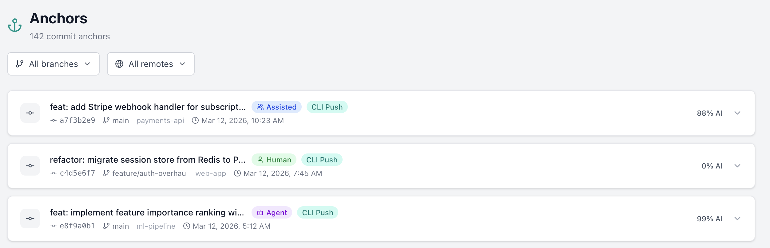The image size is (770, 248).
Task: Expand the Stripe webhook anchor row
Action: click(x=737, y=113)
